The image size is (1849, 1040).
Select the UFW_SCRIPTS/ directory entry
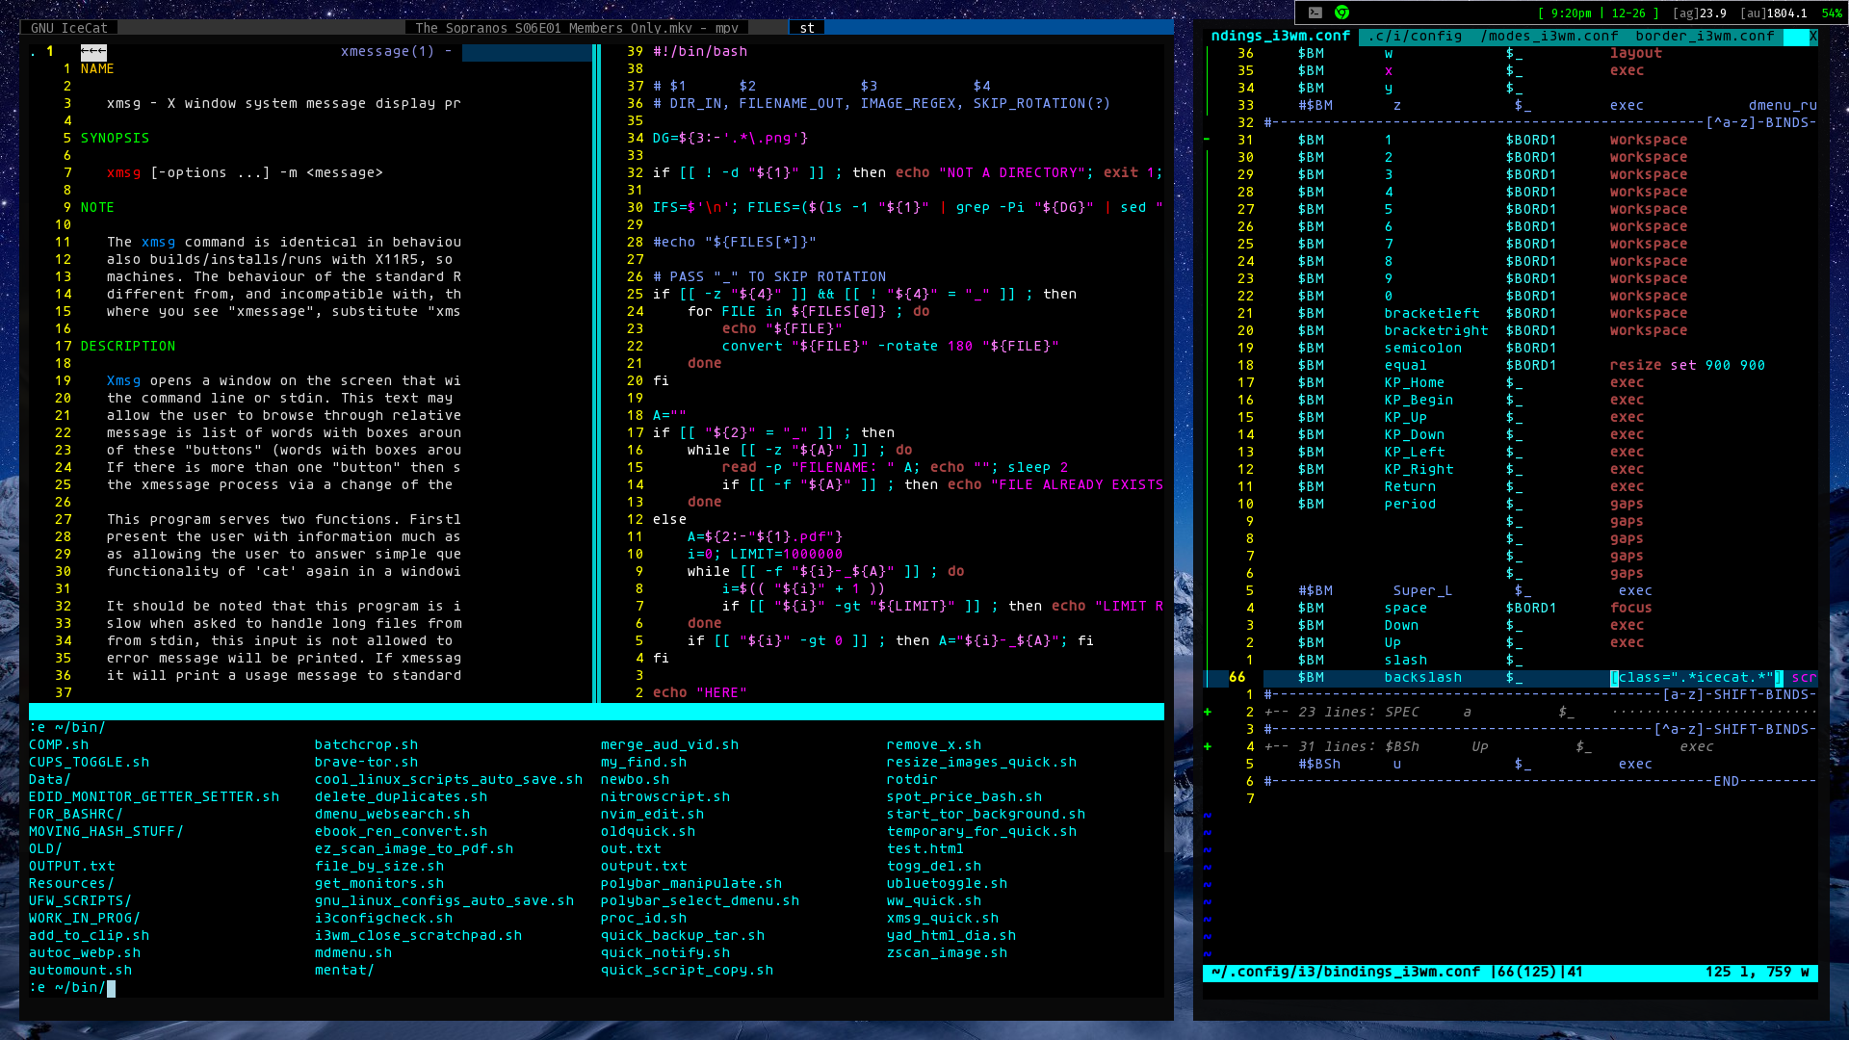(x=80, y=901)
